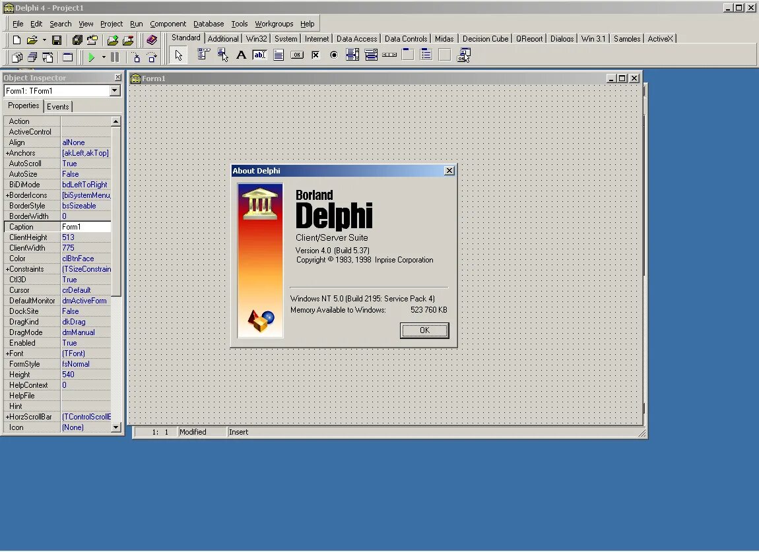Open the dropdown arrow beside Run
The image size is (759, 552).
(x=104, y=57)
